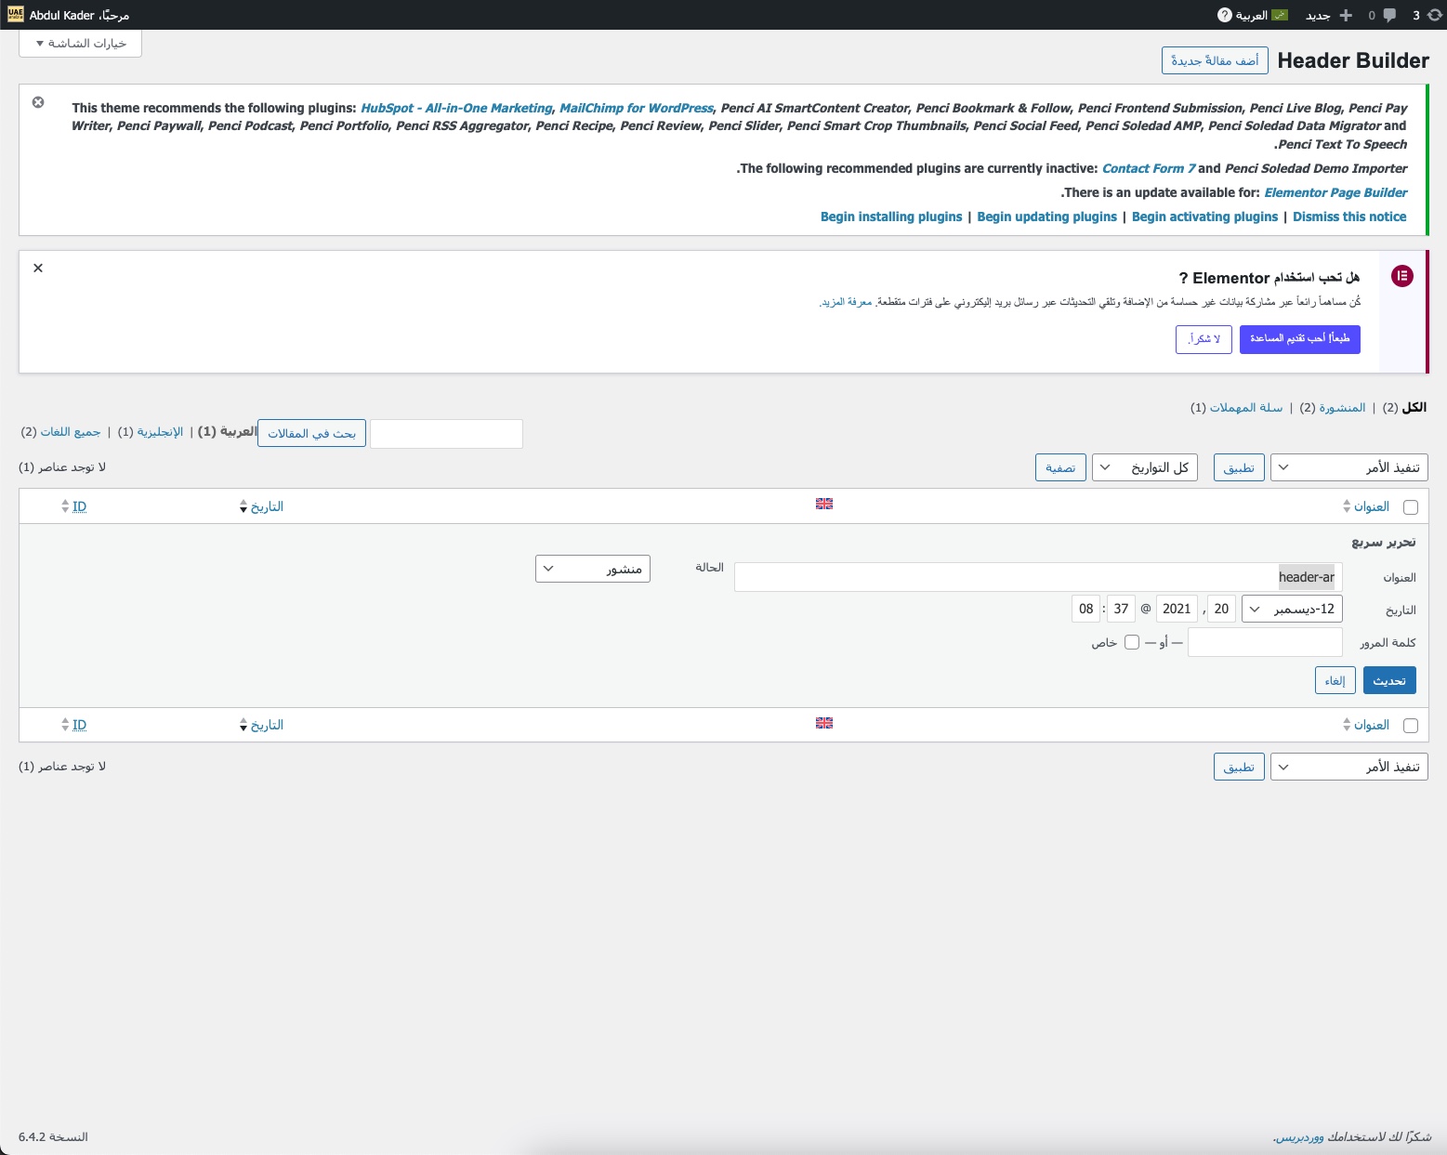
Task: Click sort arrows beside ID in table header
Action: pyautogui.click(x=65, y=506)
